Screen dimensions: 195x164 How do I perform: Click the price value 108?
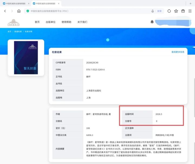click(x=88, y=128)
